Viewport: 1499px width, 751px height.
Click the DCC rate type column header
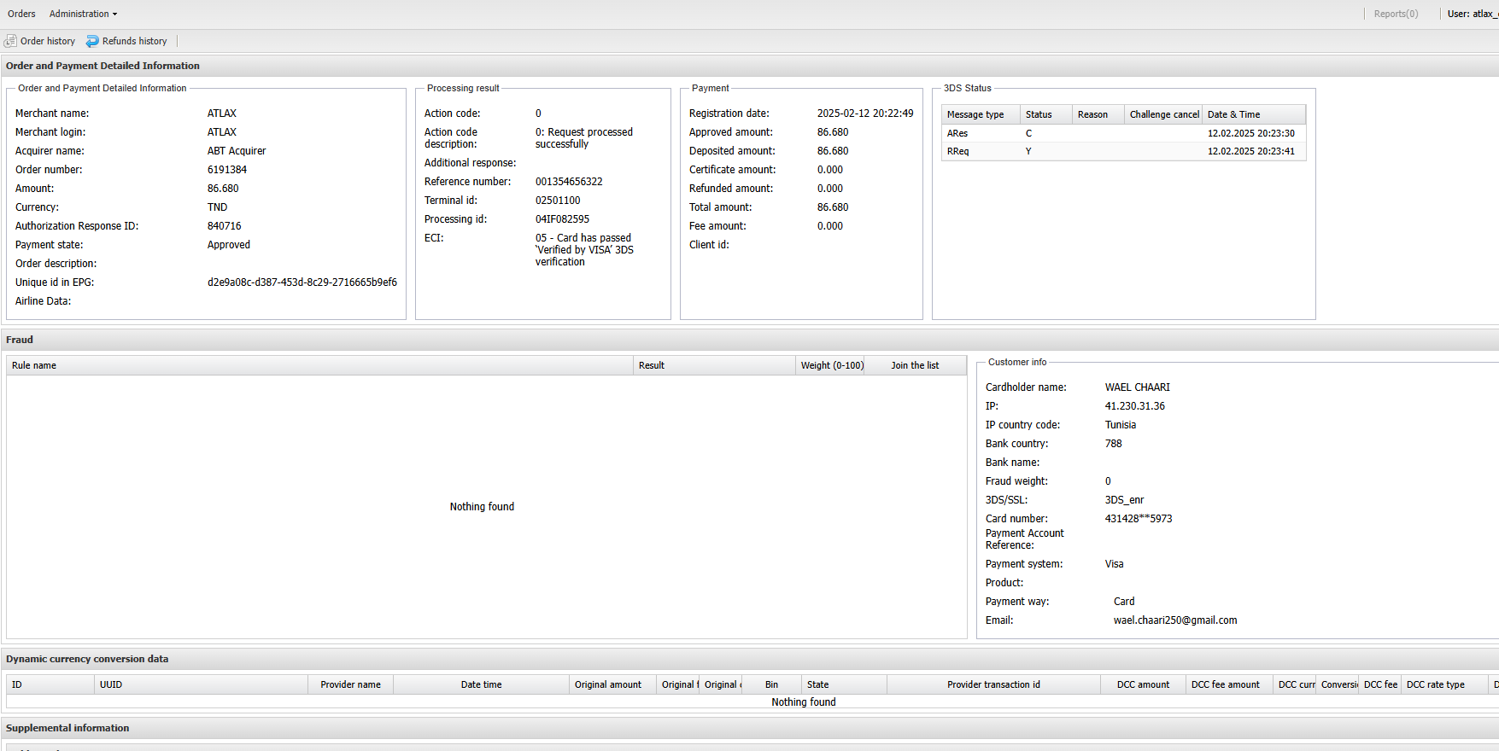[1435, 684]
